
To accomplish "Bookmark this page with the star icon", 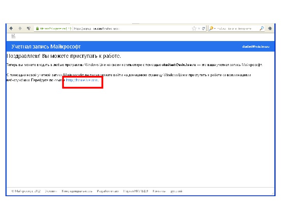I will click(x=194, y=29).
